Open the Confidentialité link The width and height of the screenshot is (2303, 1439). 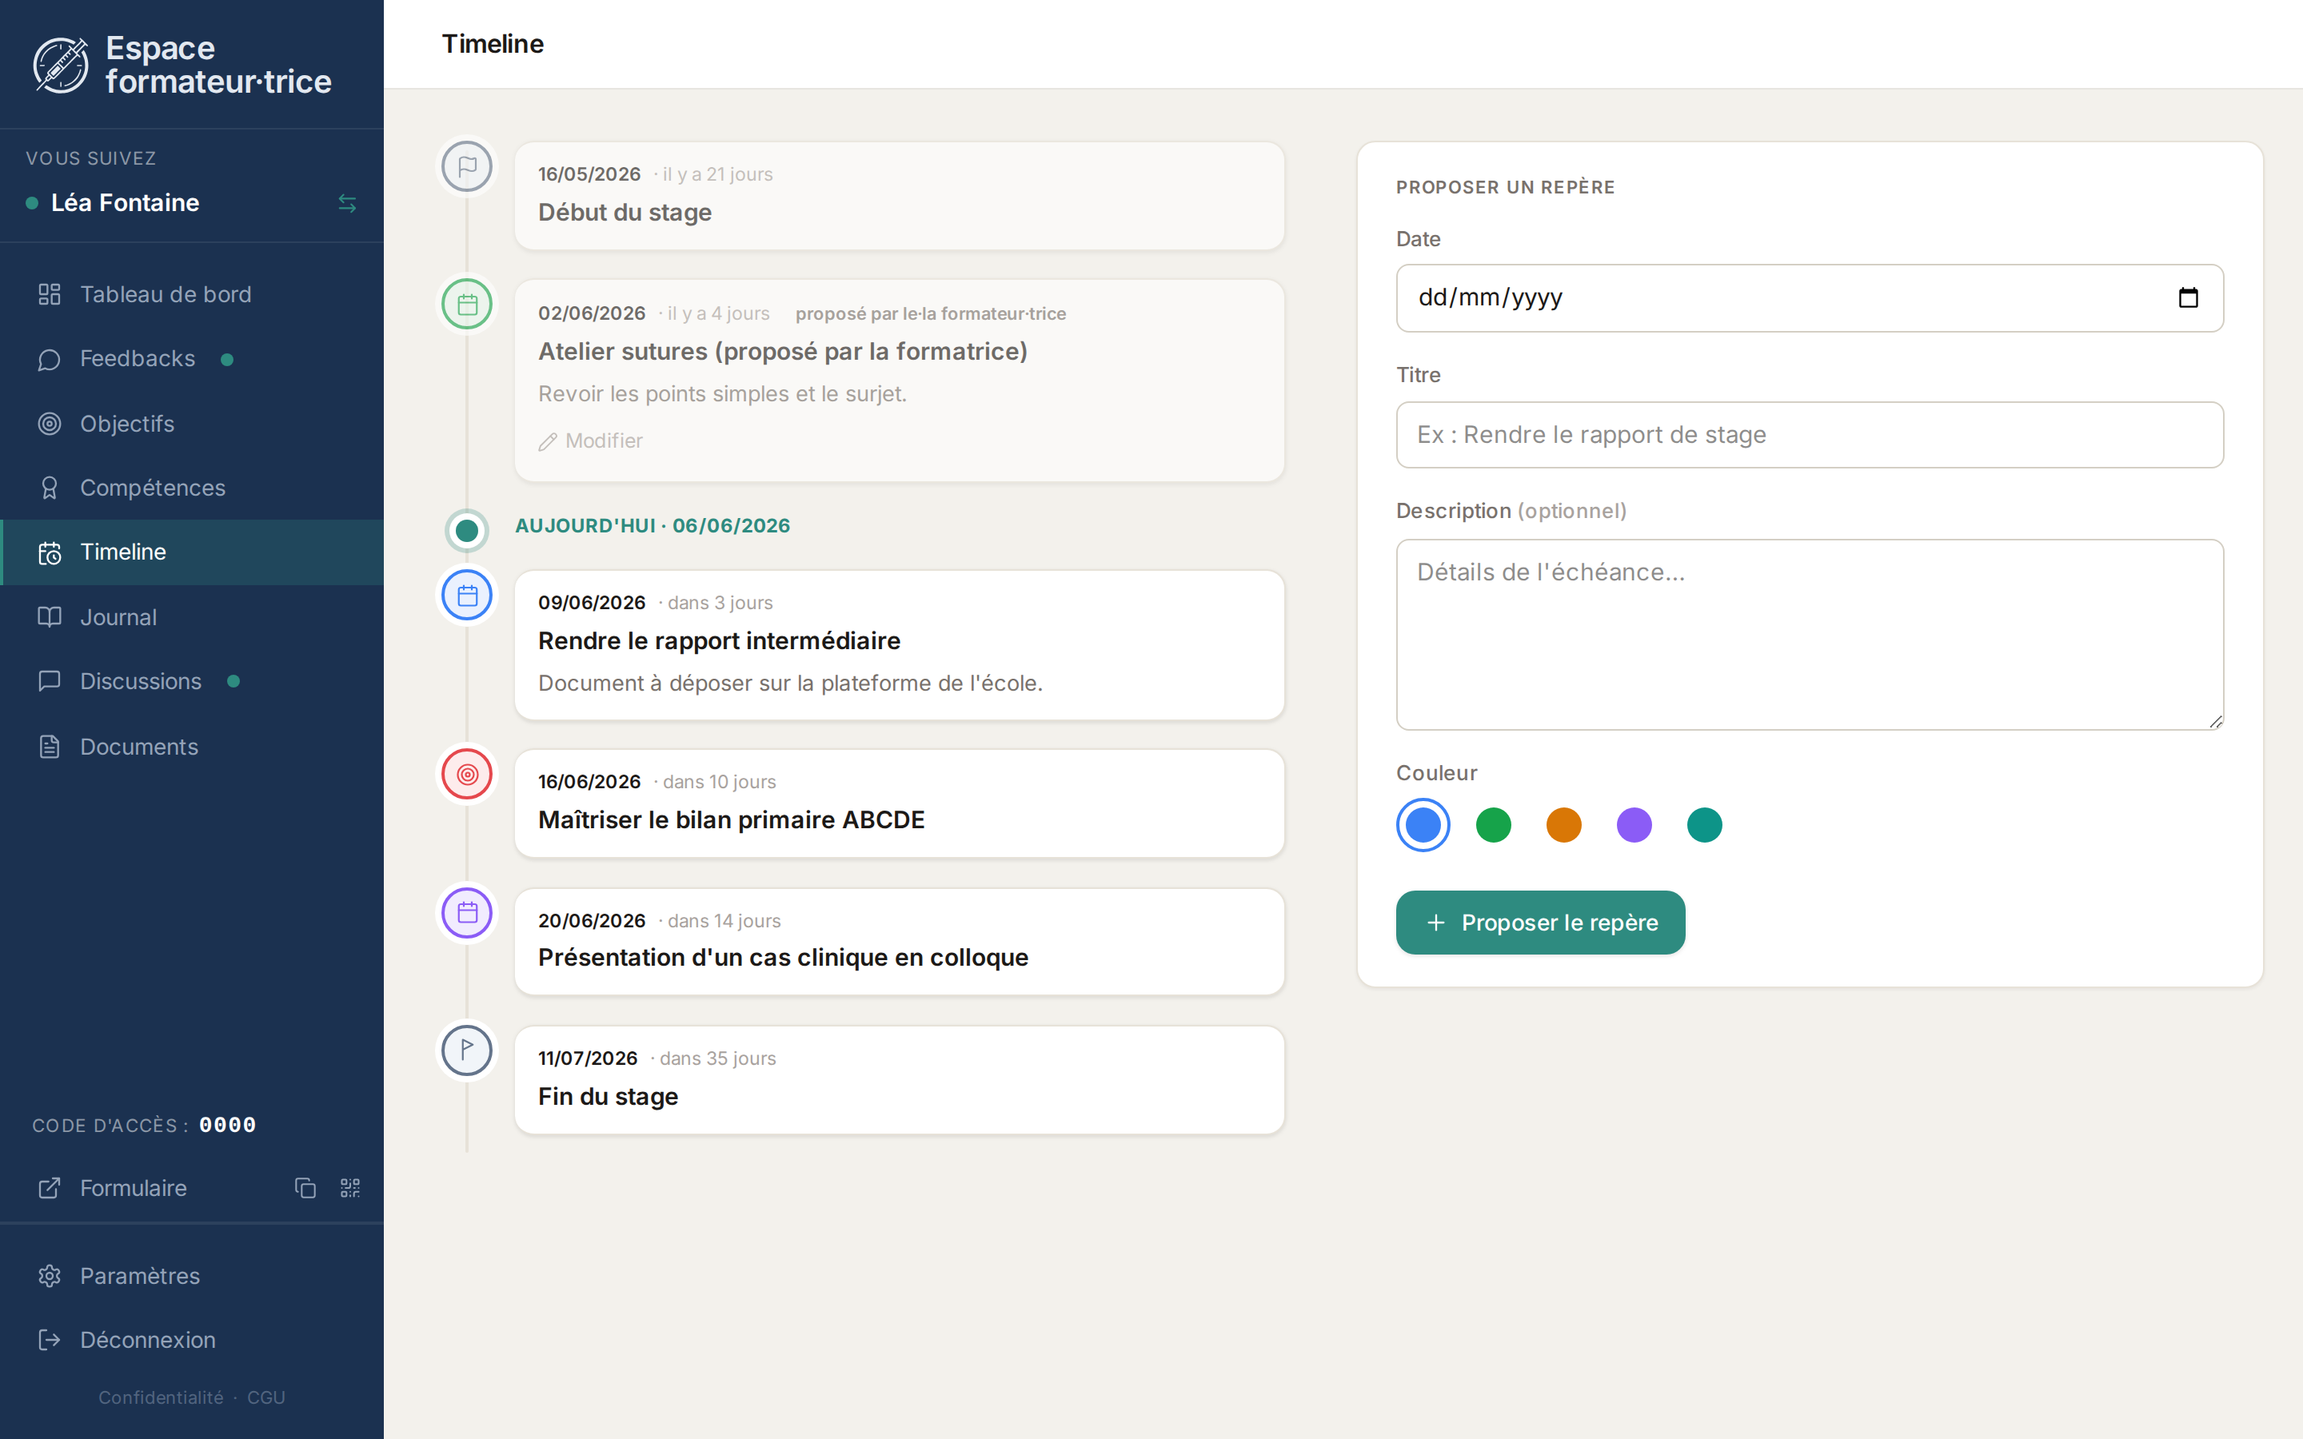click(x=161, y=1397)
